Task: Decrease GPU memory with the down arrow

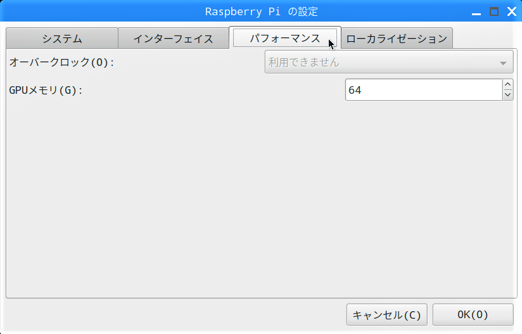Action: tap(507, 95)
